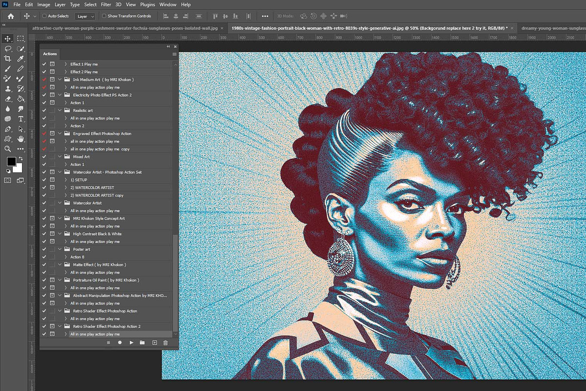Screen dimensions: 586x391
Task: Select the Horizontal Type tool
Action: tap(21, 119)
